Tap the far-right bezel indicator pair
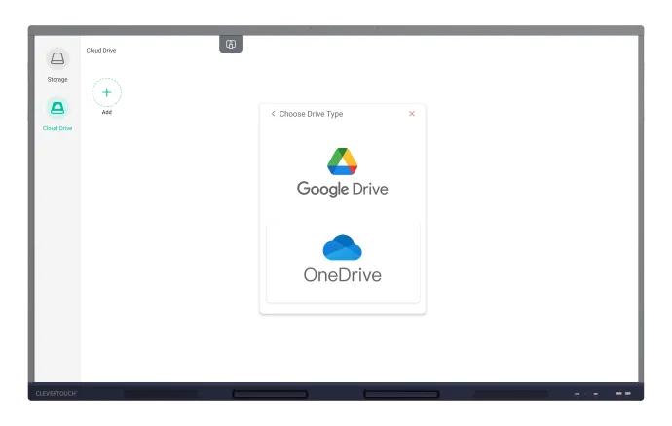The image size is (672, 426). [x=623, y=394]
